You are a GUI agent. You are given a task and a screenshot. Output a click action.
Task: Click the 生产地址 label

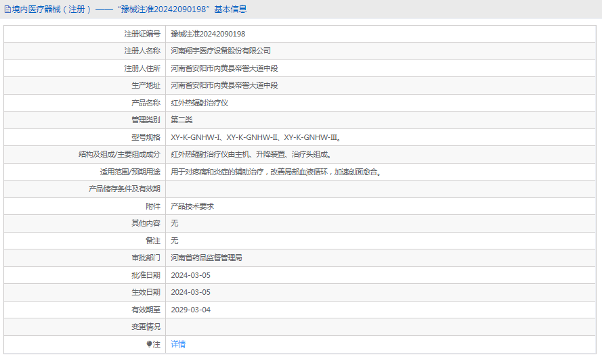point(146,85)
